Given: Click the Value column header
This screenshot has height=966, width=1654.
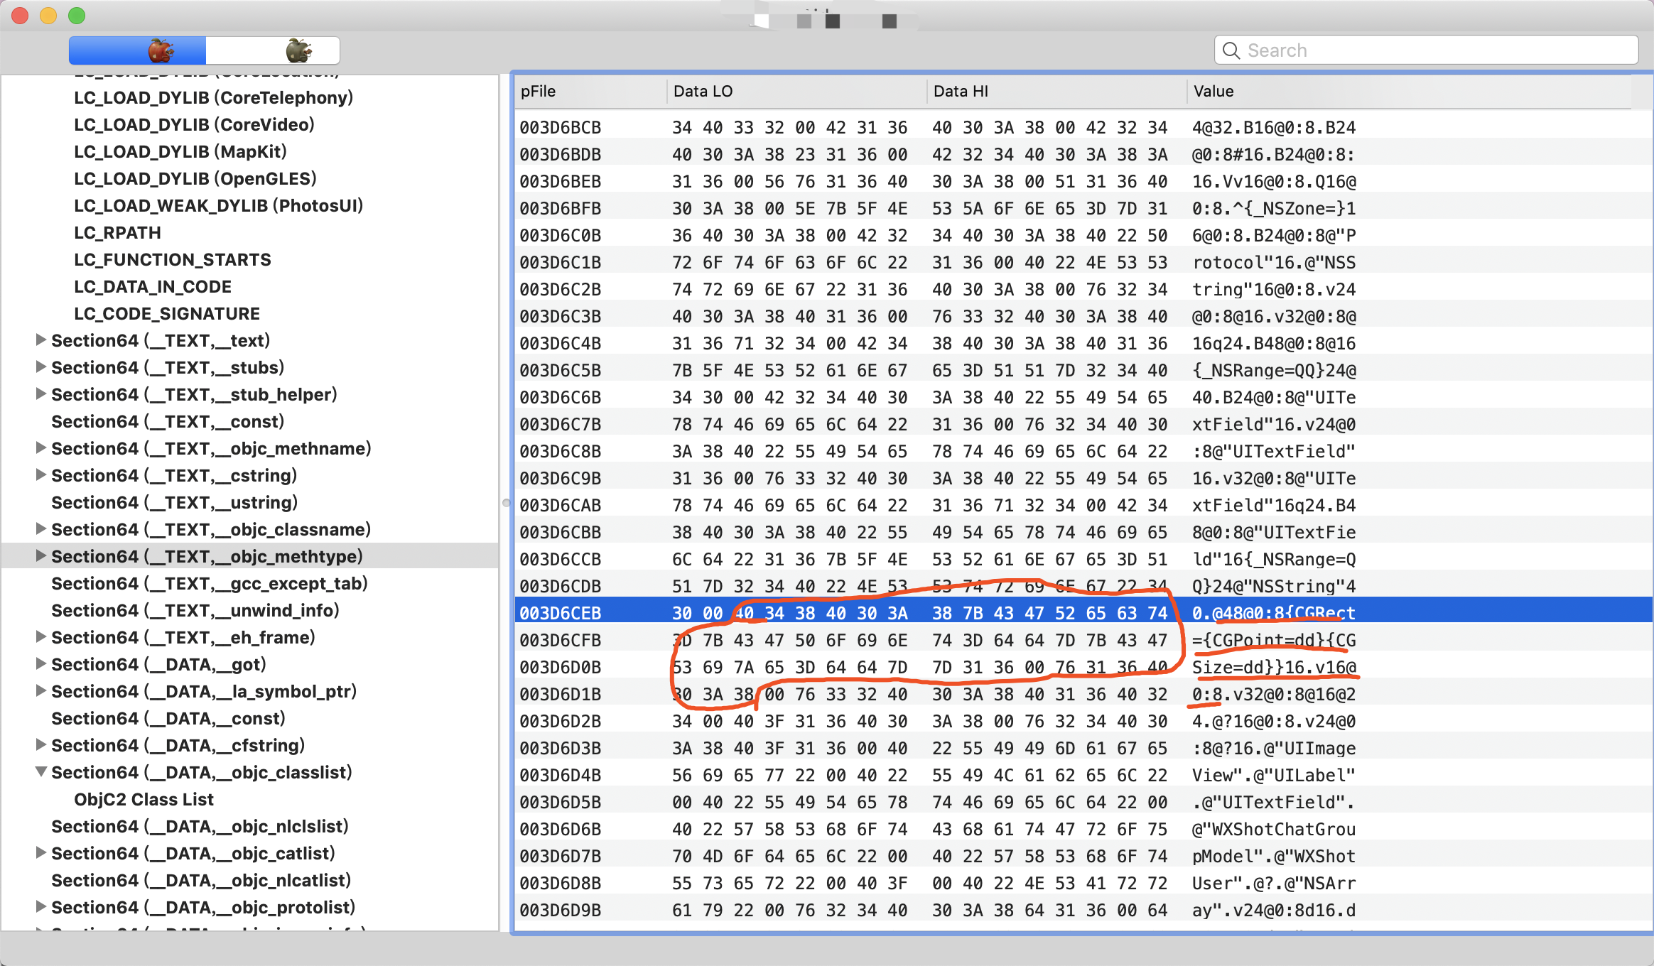Looking at the screenshot, I should coord(1214,91).
